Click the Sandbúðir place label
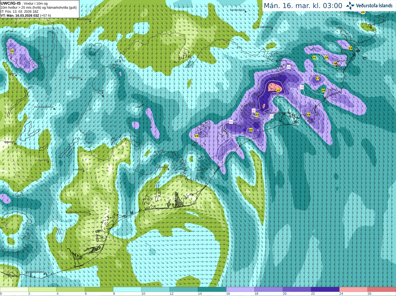 [84, 19]
